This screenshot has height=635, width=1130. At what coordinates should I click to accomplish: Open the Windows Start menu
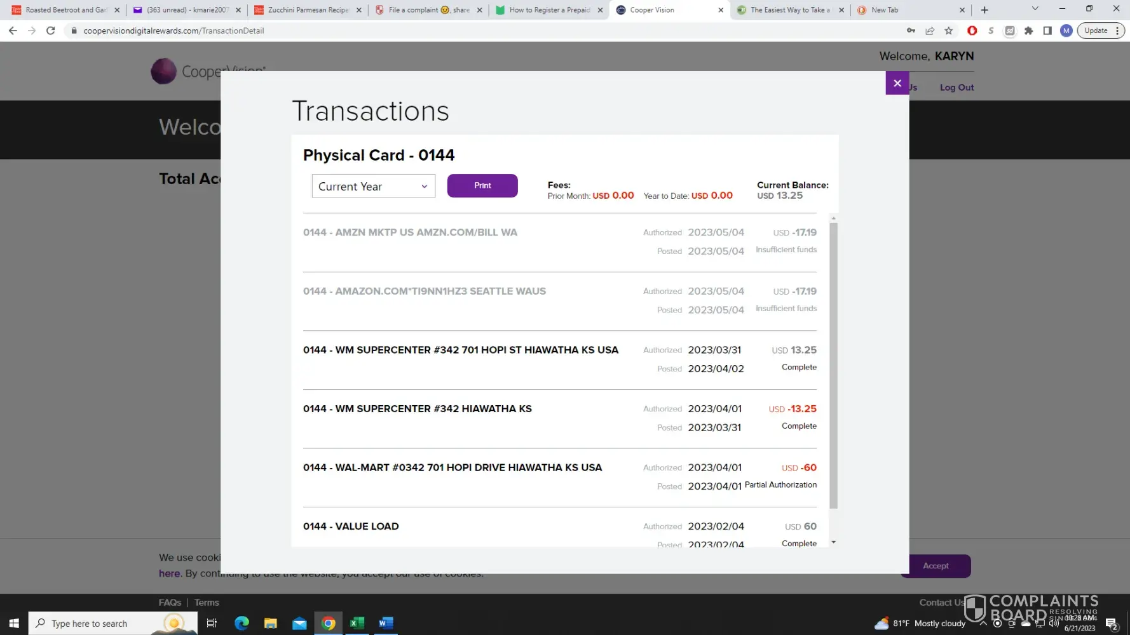click(14, 623)
